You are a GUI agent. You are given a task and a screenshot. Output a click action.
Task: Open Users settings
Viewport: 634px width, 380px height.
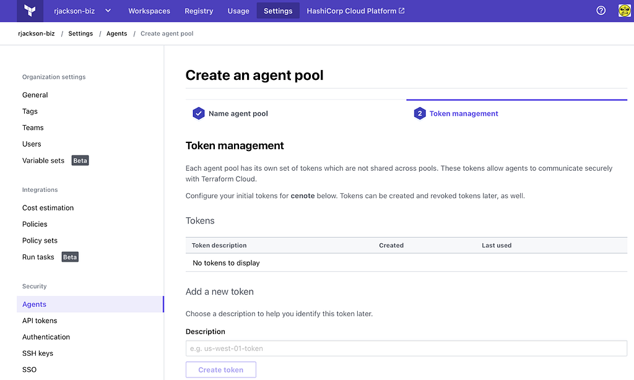pyautogui.click(x=32, y=144)
